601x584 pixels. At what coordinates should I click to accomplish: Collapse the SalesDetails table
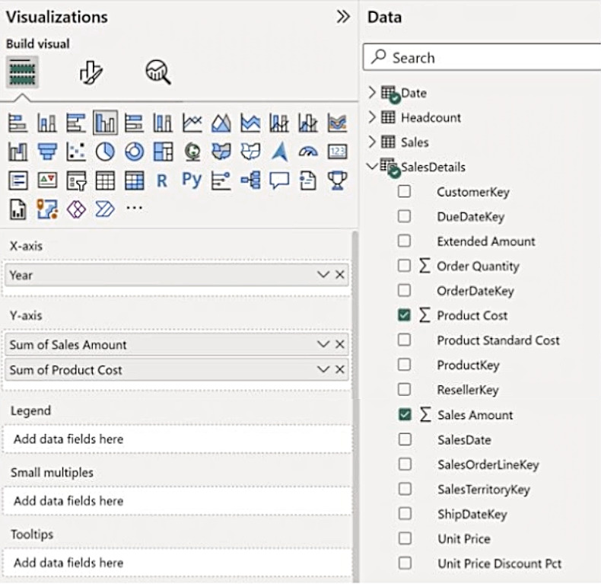coord(372,167)
